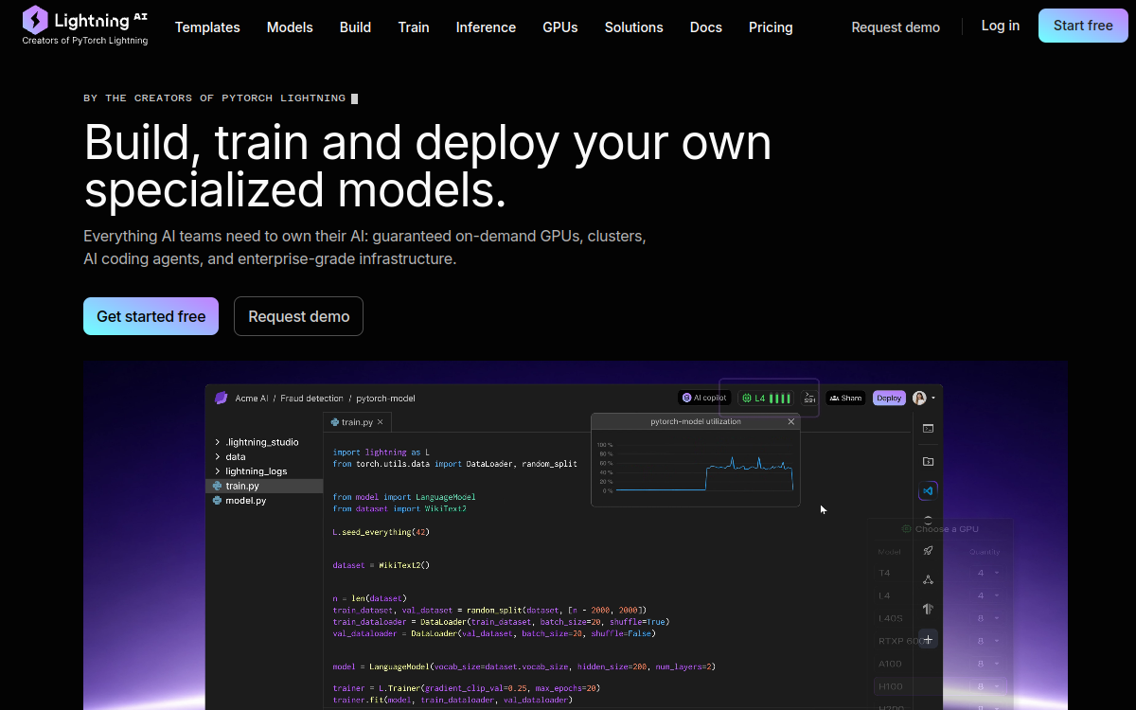The image size is (1136, 710).
Task: Open the Solutions menu item
Action: click(x=634, y=27)
